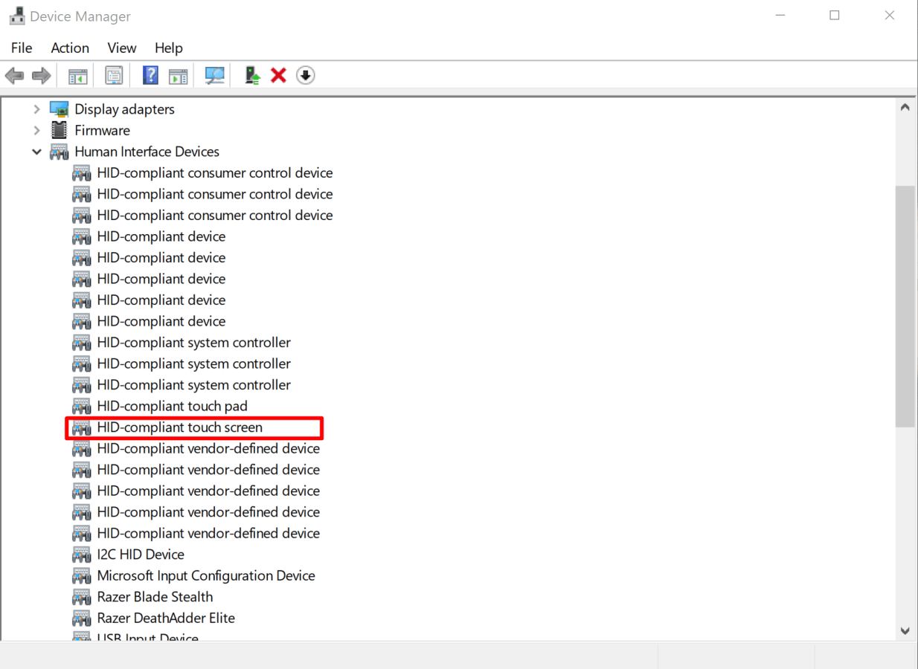Screen dimensions: 918x669
Task: Collapse the Human Interface Devices node
Action: (x=36, y=152)
